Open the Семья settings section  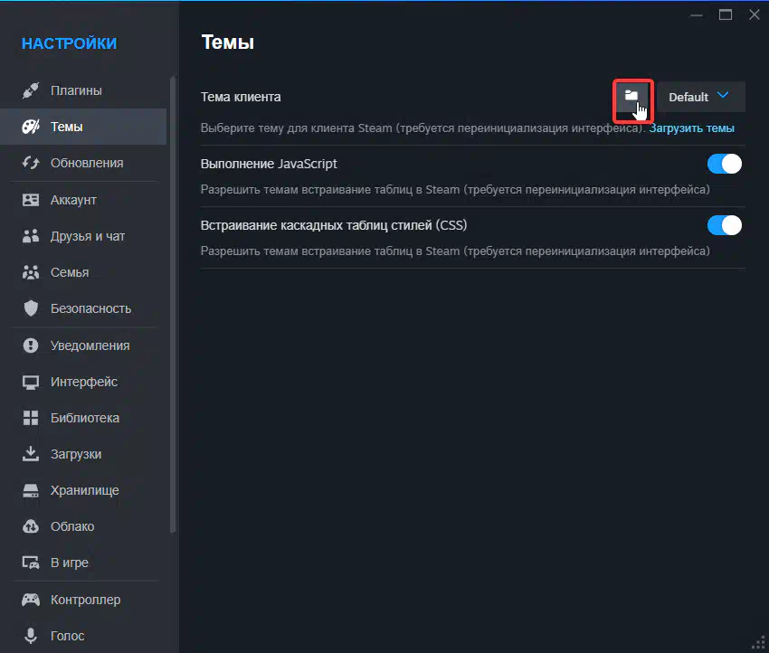click(x=83, y=272)
